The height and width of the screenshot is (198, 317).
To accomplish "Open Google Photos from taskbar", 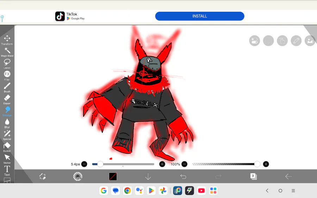I will coord(163,191).
